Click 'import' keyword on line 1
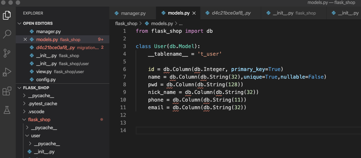 [194, 31]
